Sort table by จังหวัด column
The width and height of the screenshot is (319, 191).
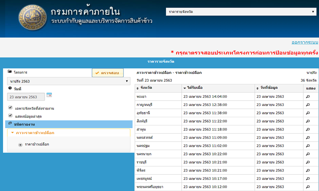tap(158, 88)
